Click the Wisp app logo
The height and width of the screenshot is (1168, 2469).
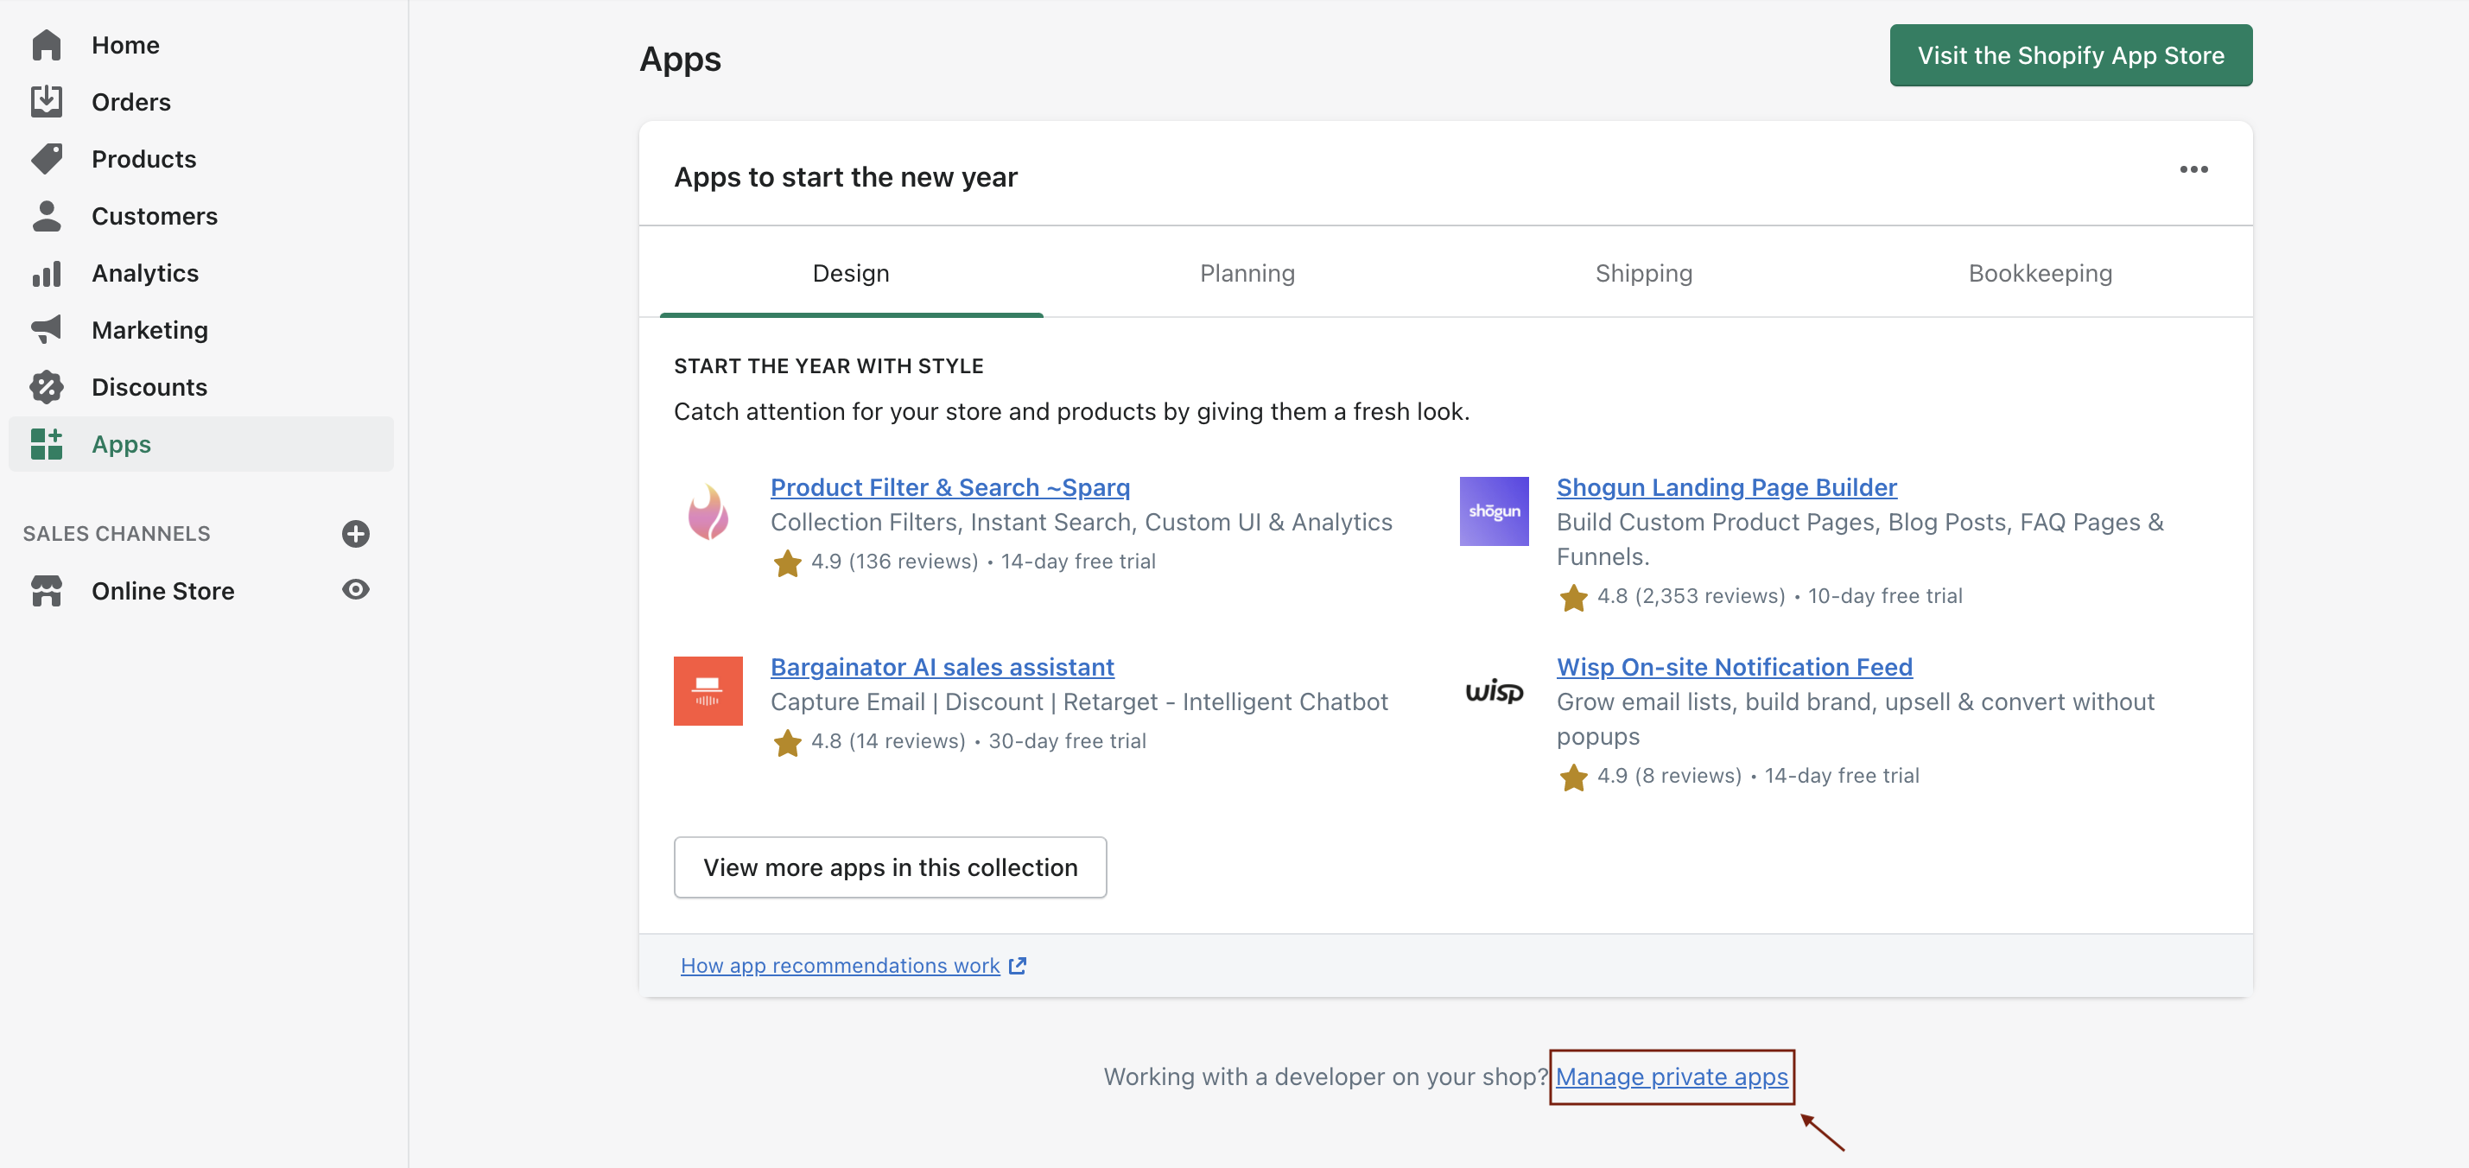tap(1494, 691)
